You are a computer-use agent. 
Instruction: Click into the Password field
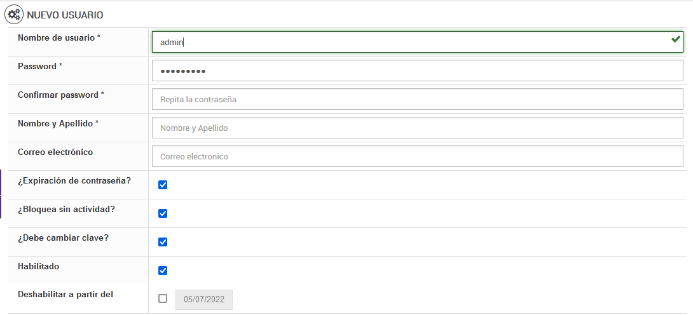point(417,70)
